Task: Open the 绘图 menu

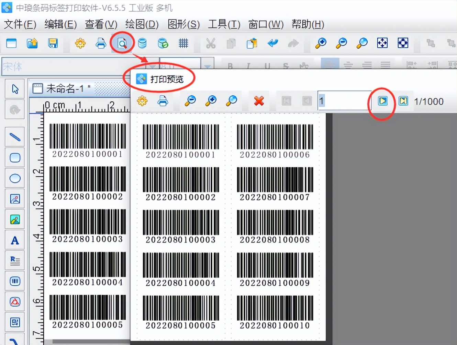Action: (141, 24)
